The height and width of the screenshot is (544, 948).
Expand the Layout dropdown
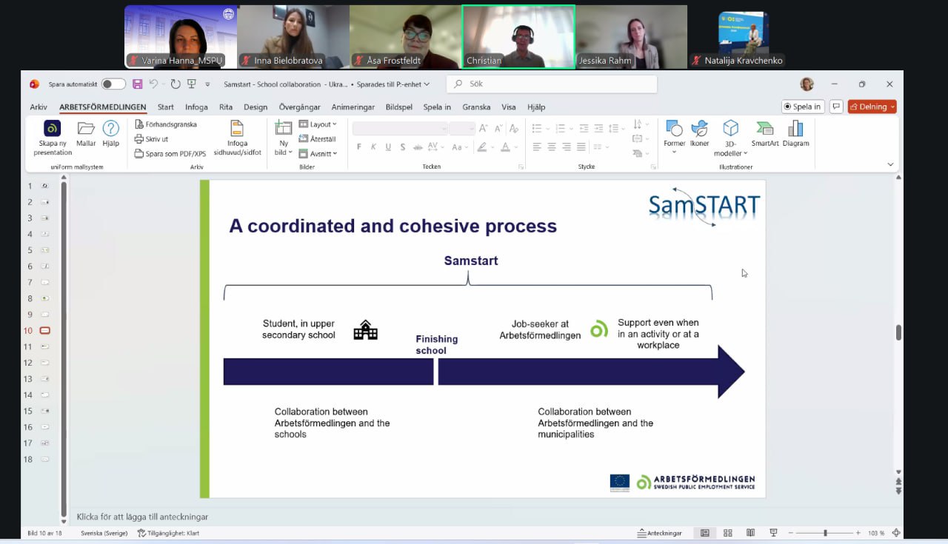pyautogui.click(x=318, y=124)
